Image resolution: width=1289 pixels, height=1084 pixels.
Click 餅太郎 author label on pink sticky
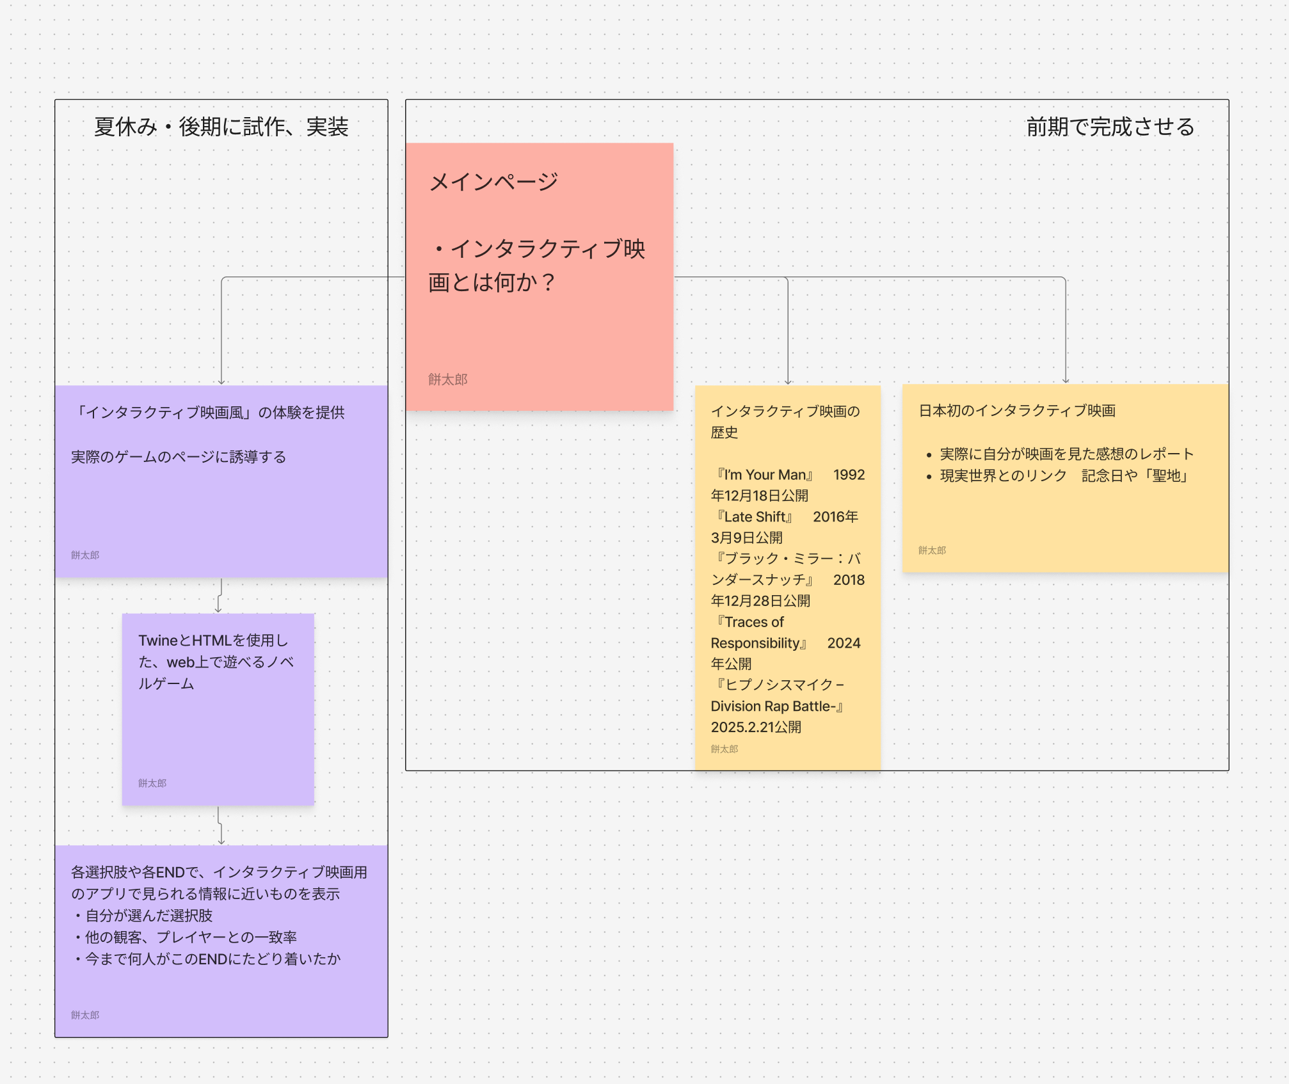tap(447, 379)
